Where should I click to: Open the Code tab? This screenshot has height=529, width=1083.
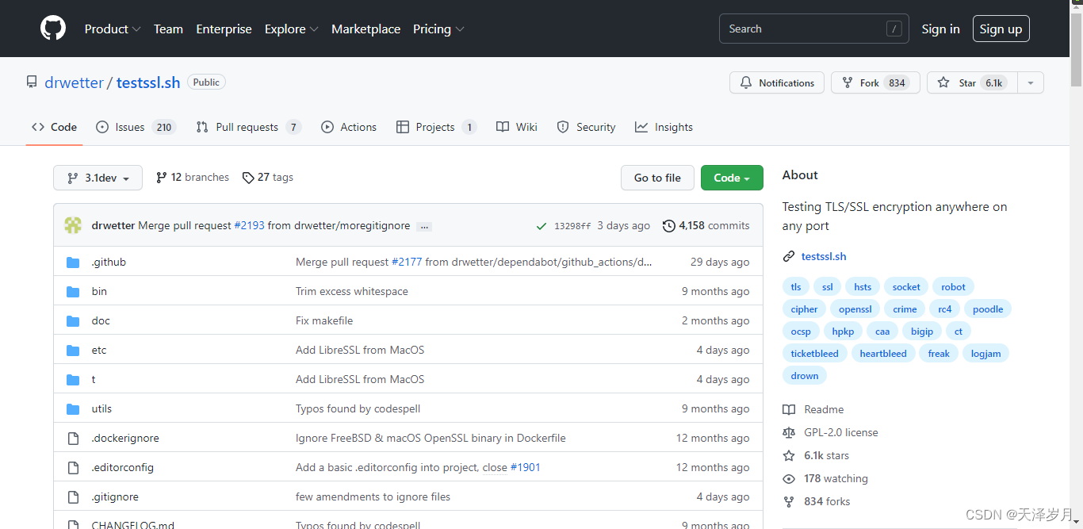[x=55, y=127]
